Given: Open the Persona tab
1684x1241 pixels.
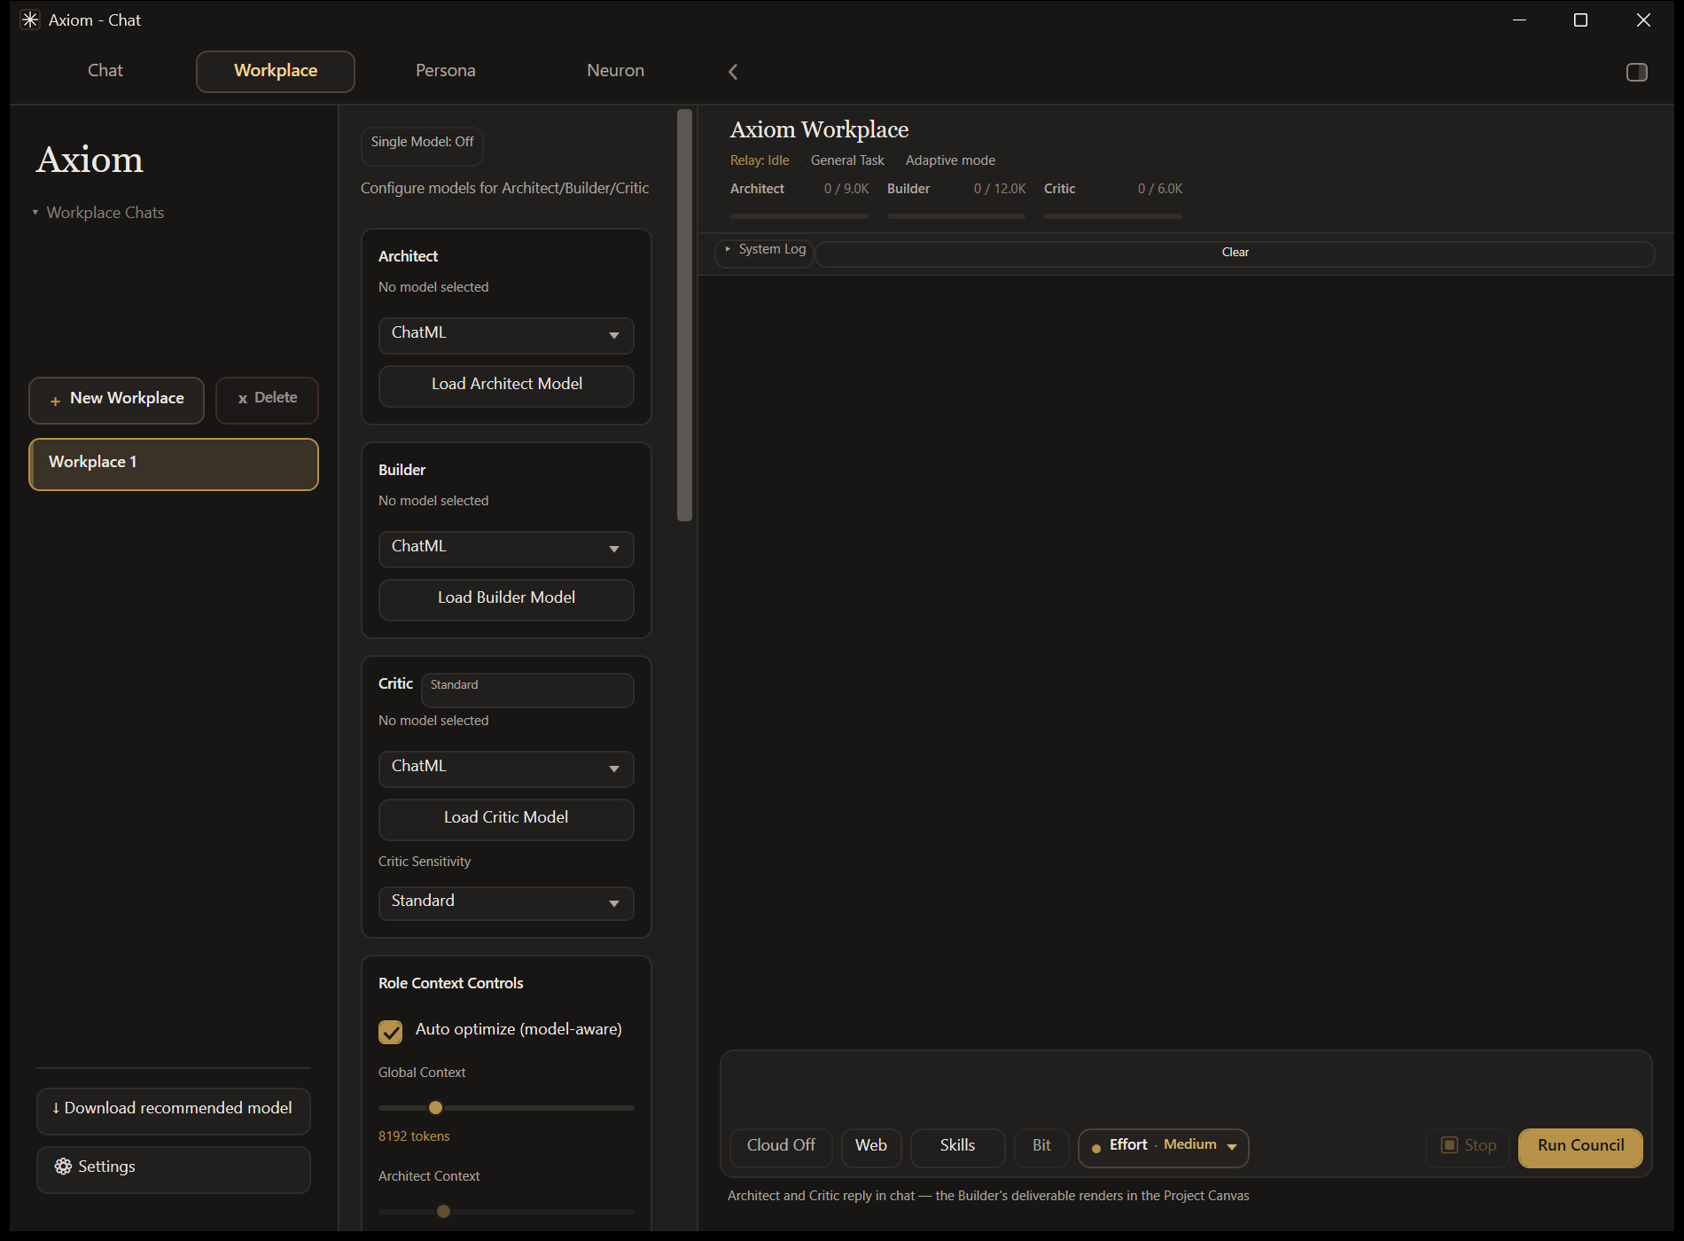Looking at the screenshot, I should [x=446, y=71].
